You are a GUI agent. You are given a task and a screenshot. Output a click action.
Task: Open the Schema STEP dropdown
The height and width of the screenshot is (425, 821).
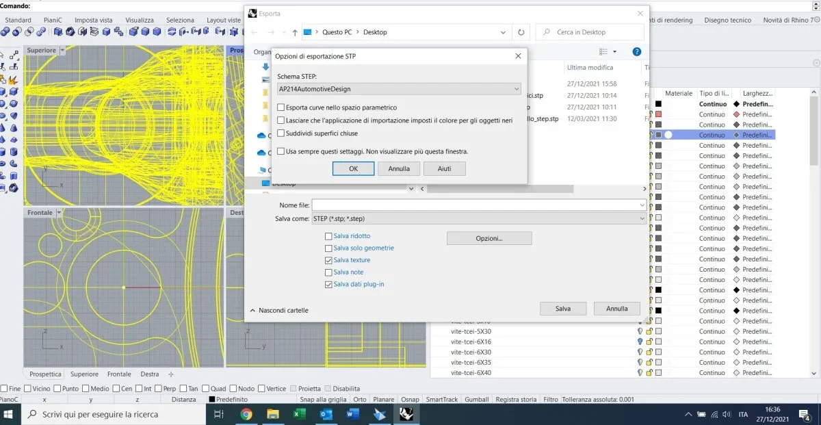click(x=516, y=89)
